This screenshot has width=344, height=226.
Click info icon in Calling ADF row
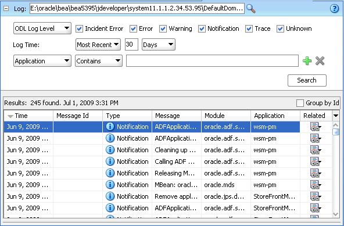[110, 162]
